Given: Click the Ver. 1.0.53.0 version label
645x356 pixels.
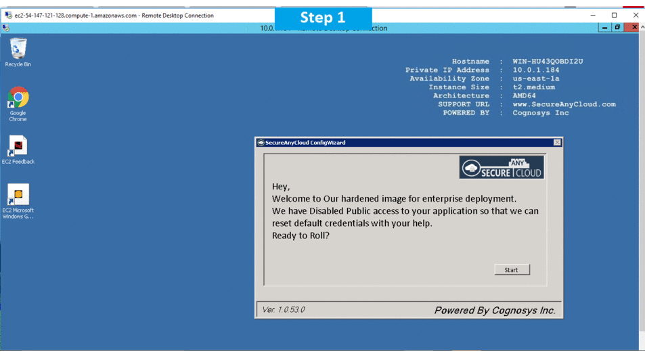Looking at the screenshot, I should click(x=284, y=310).
